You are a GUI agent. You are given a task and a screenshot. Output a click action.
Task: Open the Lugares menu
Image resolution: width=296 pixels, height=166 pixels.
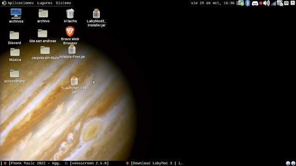point(45,3)
